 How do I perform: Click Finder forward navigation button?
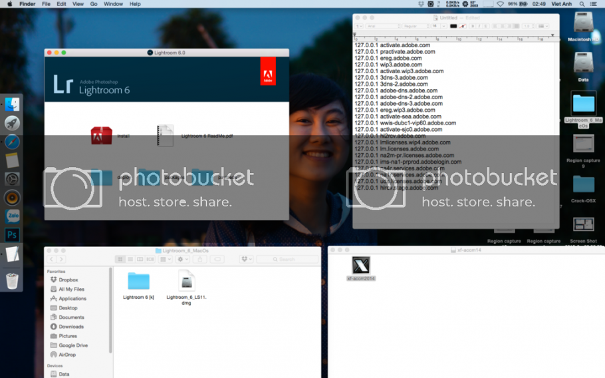(61, 259)
